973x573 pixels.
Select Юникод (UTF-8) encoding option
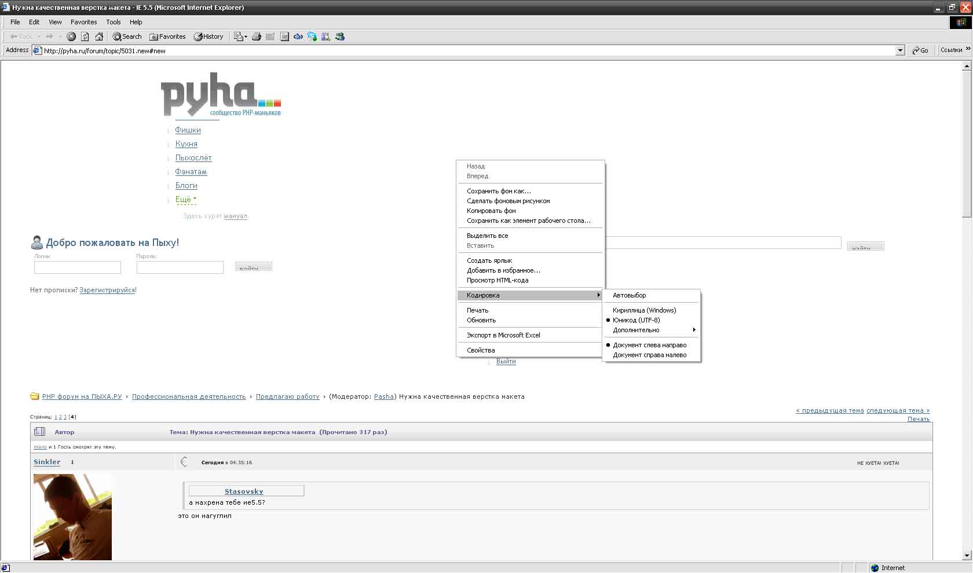coord(636,320)
